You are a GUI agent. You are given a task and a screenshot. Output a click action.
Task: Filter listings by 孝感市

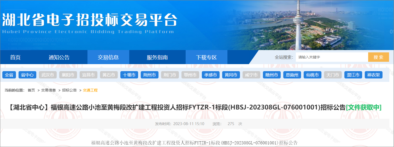point(211,75)
